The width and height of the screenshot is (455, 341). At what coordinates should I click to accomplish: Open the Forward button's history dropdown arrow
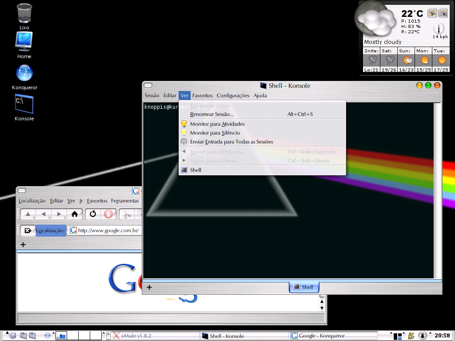click(65, 218)
